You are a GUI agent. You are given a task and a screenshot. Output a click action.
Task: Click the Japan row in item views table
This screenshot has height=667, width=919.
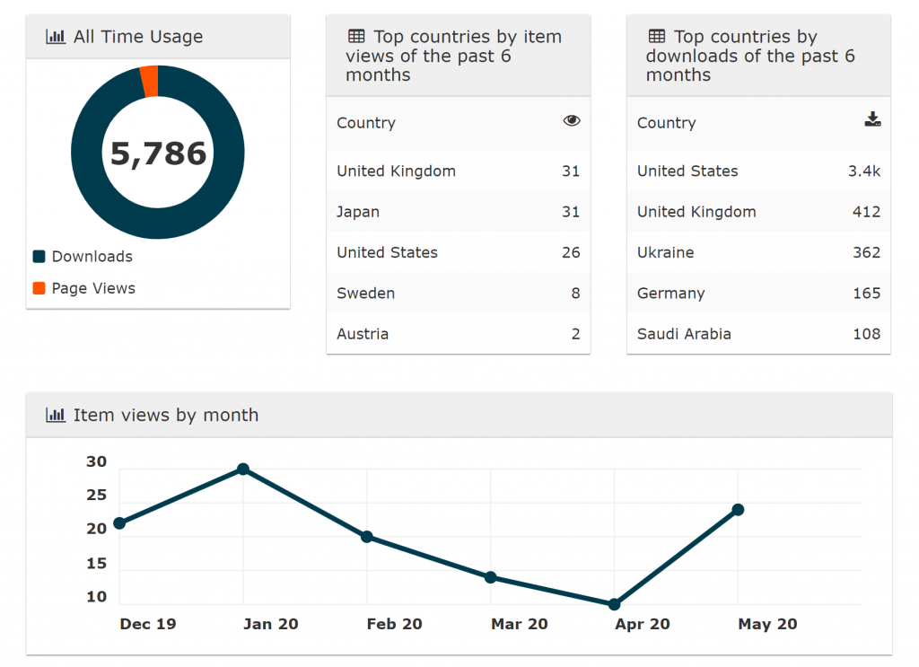tap(458, 212)
